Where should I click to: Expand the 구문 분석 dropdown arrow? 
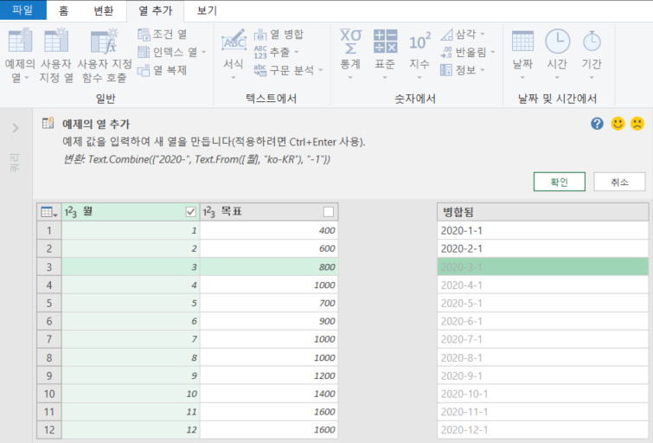321,70
